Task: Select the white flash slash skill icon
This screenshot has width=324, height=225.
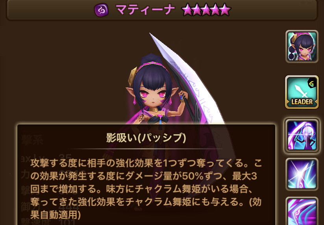Action: coord(302,174)
